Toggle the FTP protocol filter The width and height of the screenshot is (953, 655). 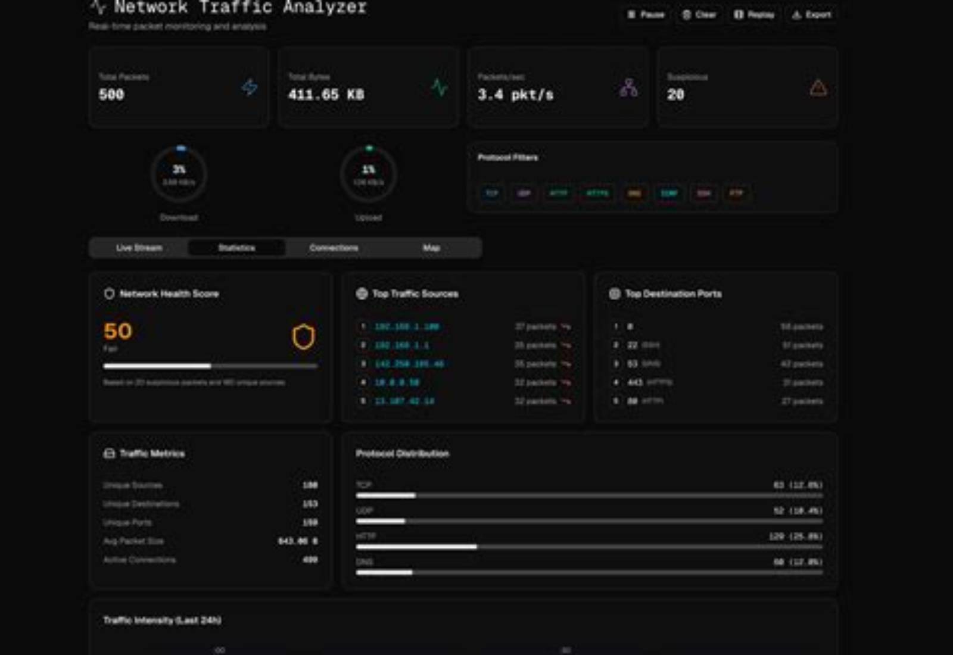[736, 193]
